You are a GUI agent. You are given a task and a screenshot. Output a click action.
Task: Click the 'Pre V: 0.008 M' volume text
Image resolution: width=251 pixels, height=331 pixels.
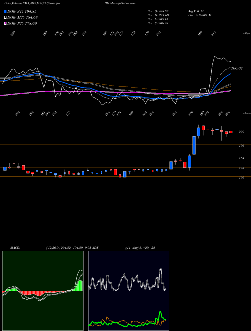tap(200, 15)
